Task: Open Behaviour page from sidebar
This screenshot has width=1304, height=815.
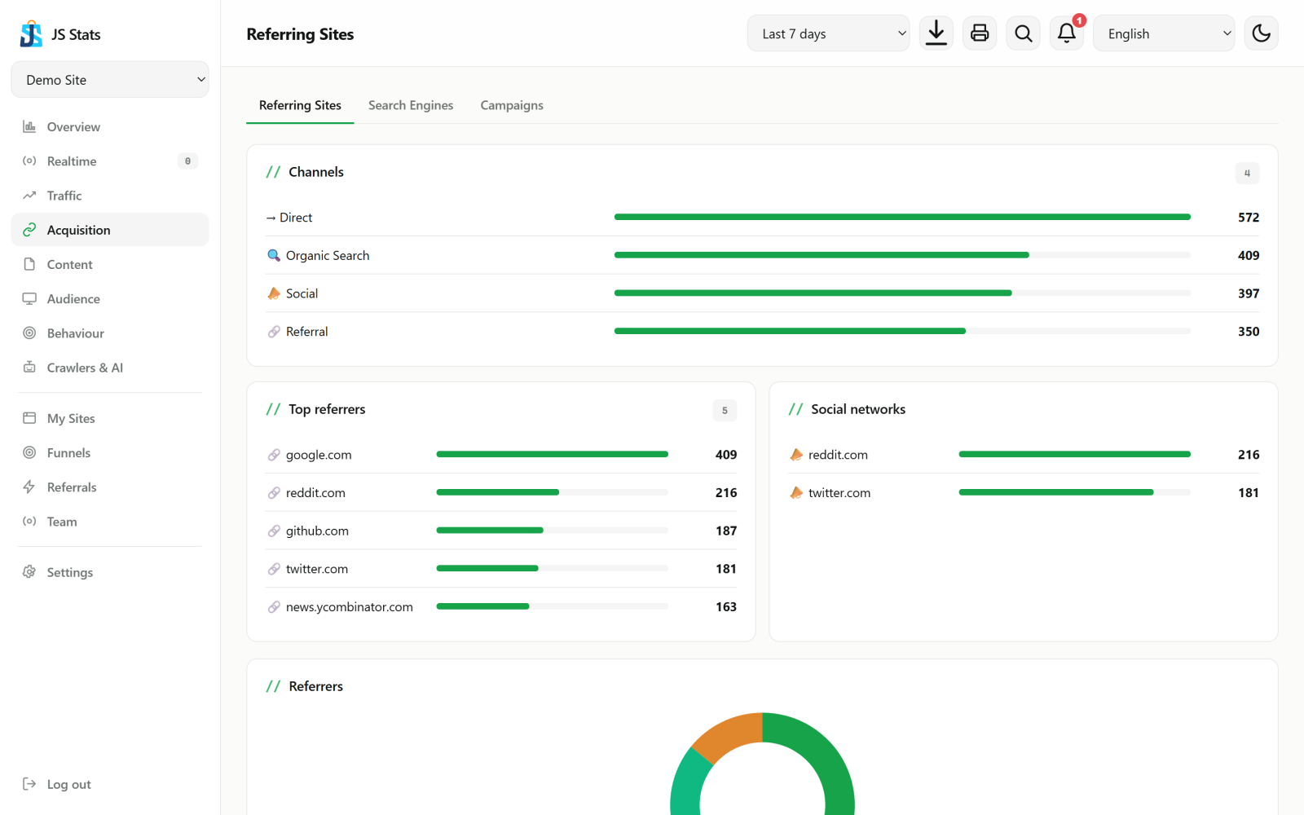Action: tap(110, 333)
